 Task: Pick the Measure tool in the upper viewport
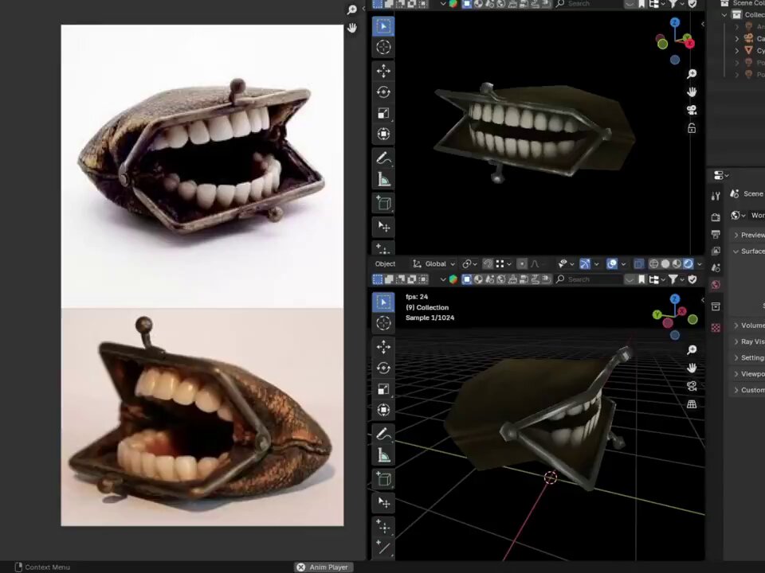click(383, 180)
